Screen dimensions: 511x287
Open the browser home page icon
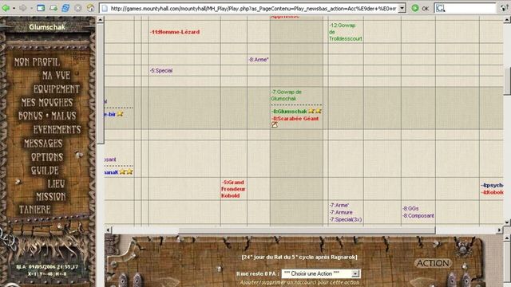click(90, 8)
